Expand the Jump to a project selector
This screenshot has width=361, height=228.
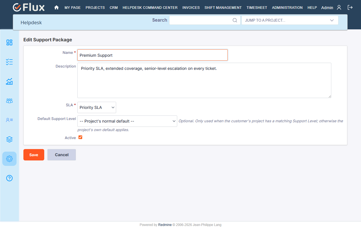[x=290, y=20]
